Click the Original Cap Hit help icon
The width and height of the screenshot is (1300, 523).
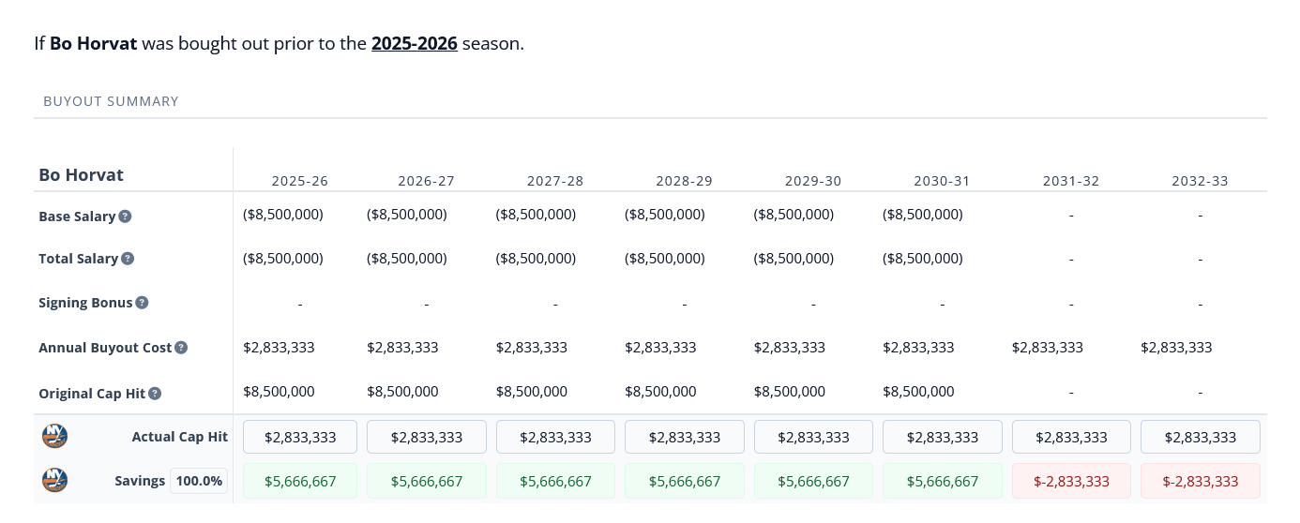pyautogui.click(x=155, y=394)
